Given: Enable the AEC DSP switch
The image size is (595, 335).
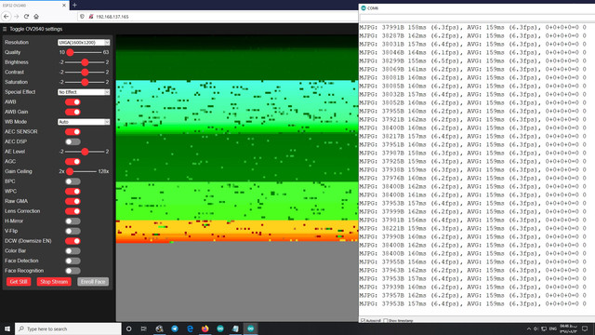Looking at the screenshot, I should pyautogui.click(x=73, y=141).
